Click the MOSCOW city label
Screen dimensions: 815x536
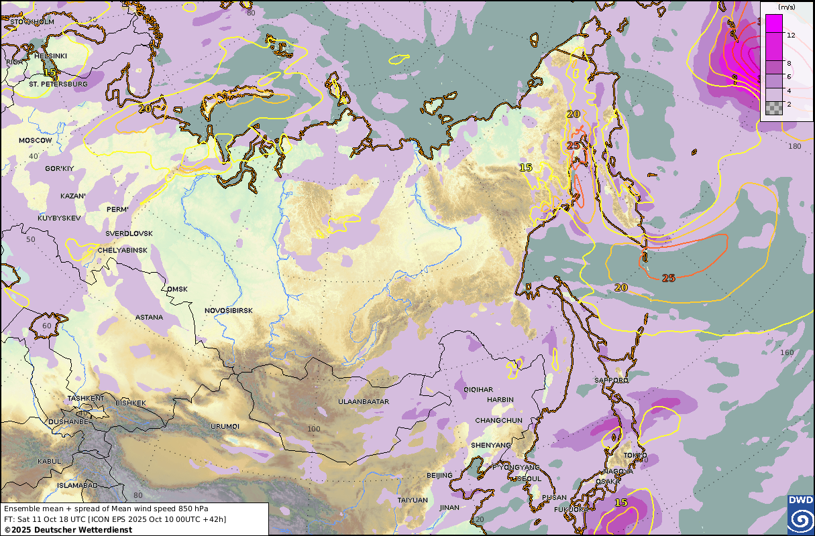[x=35, y=141]
